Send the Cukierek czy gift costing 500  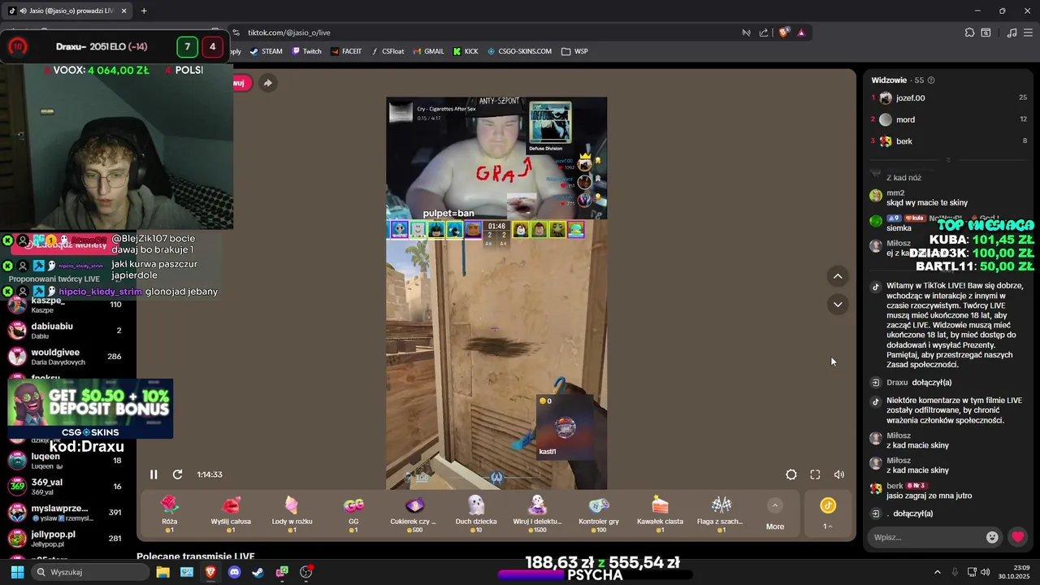(x=414, y=513)
